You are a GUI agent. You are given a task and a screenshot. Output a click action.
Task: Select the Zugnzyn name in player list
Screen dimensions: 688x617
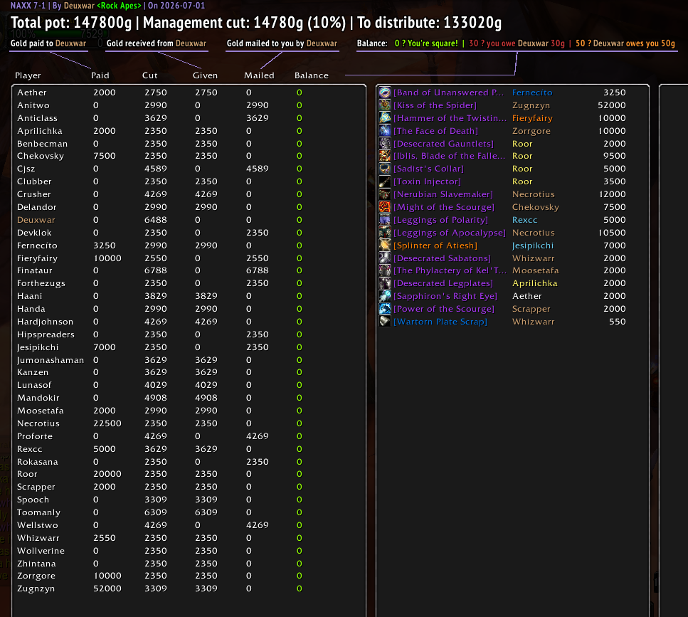click(36, 589)
